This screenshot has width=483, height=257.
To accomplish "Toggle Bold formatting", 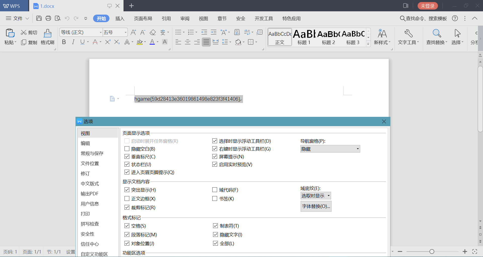I will 64,42.
